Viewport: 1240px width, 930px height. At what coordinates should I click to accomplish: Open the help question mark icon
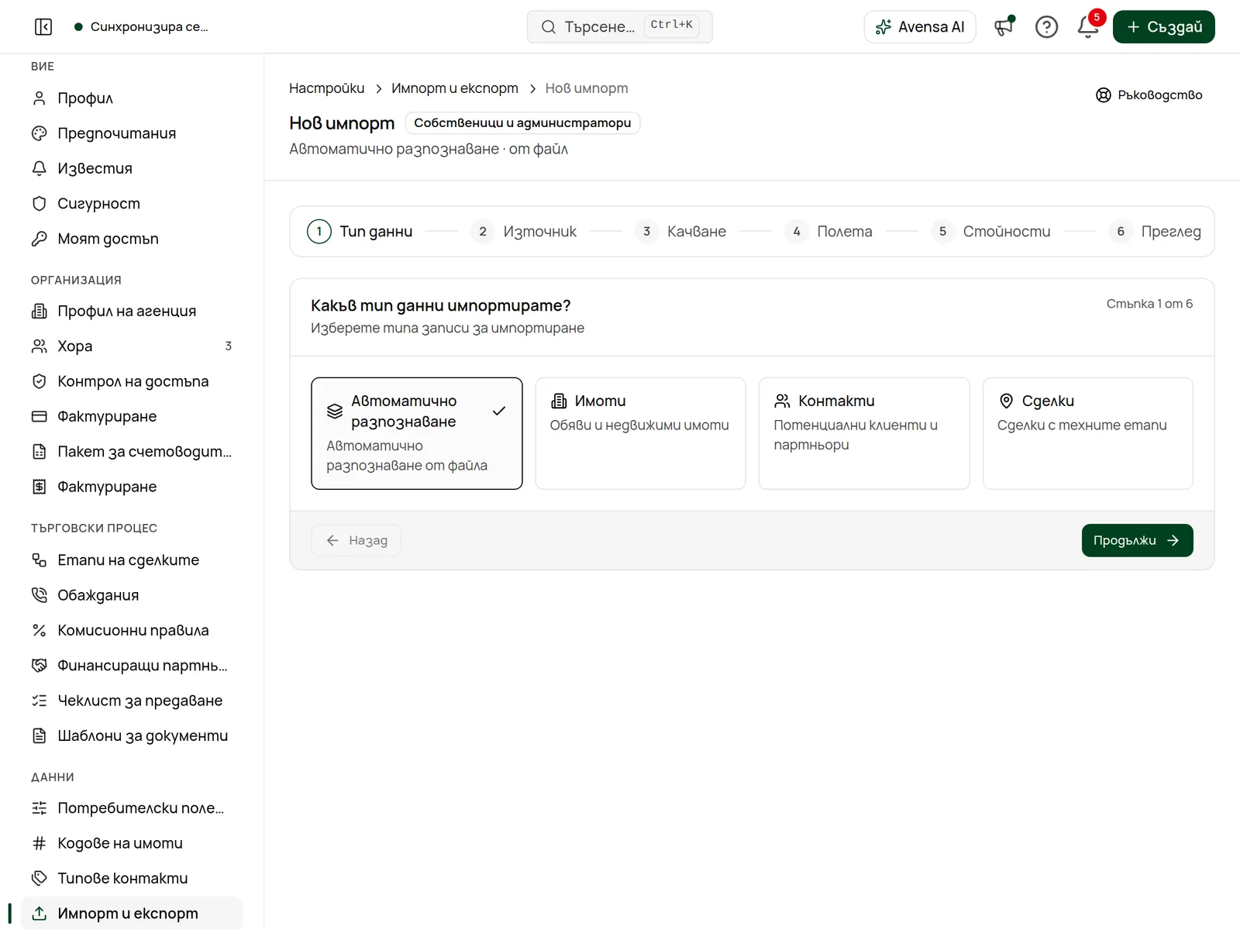click(1046, 27)
